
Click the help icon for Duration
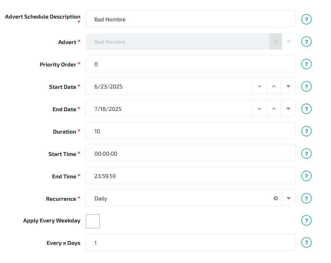tap(306, 131)
